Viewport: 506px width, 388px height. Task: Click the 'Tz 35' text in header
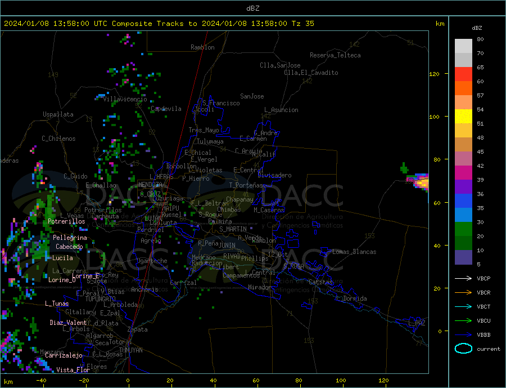pyautogui.click(x=302, y=24)
